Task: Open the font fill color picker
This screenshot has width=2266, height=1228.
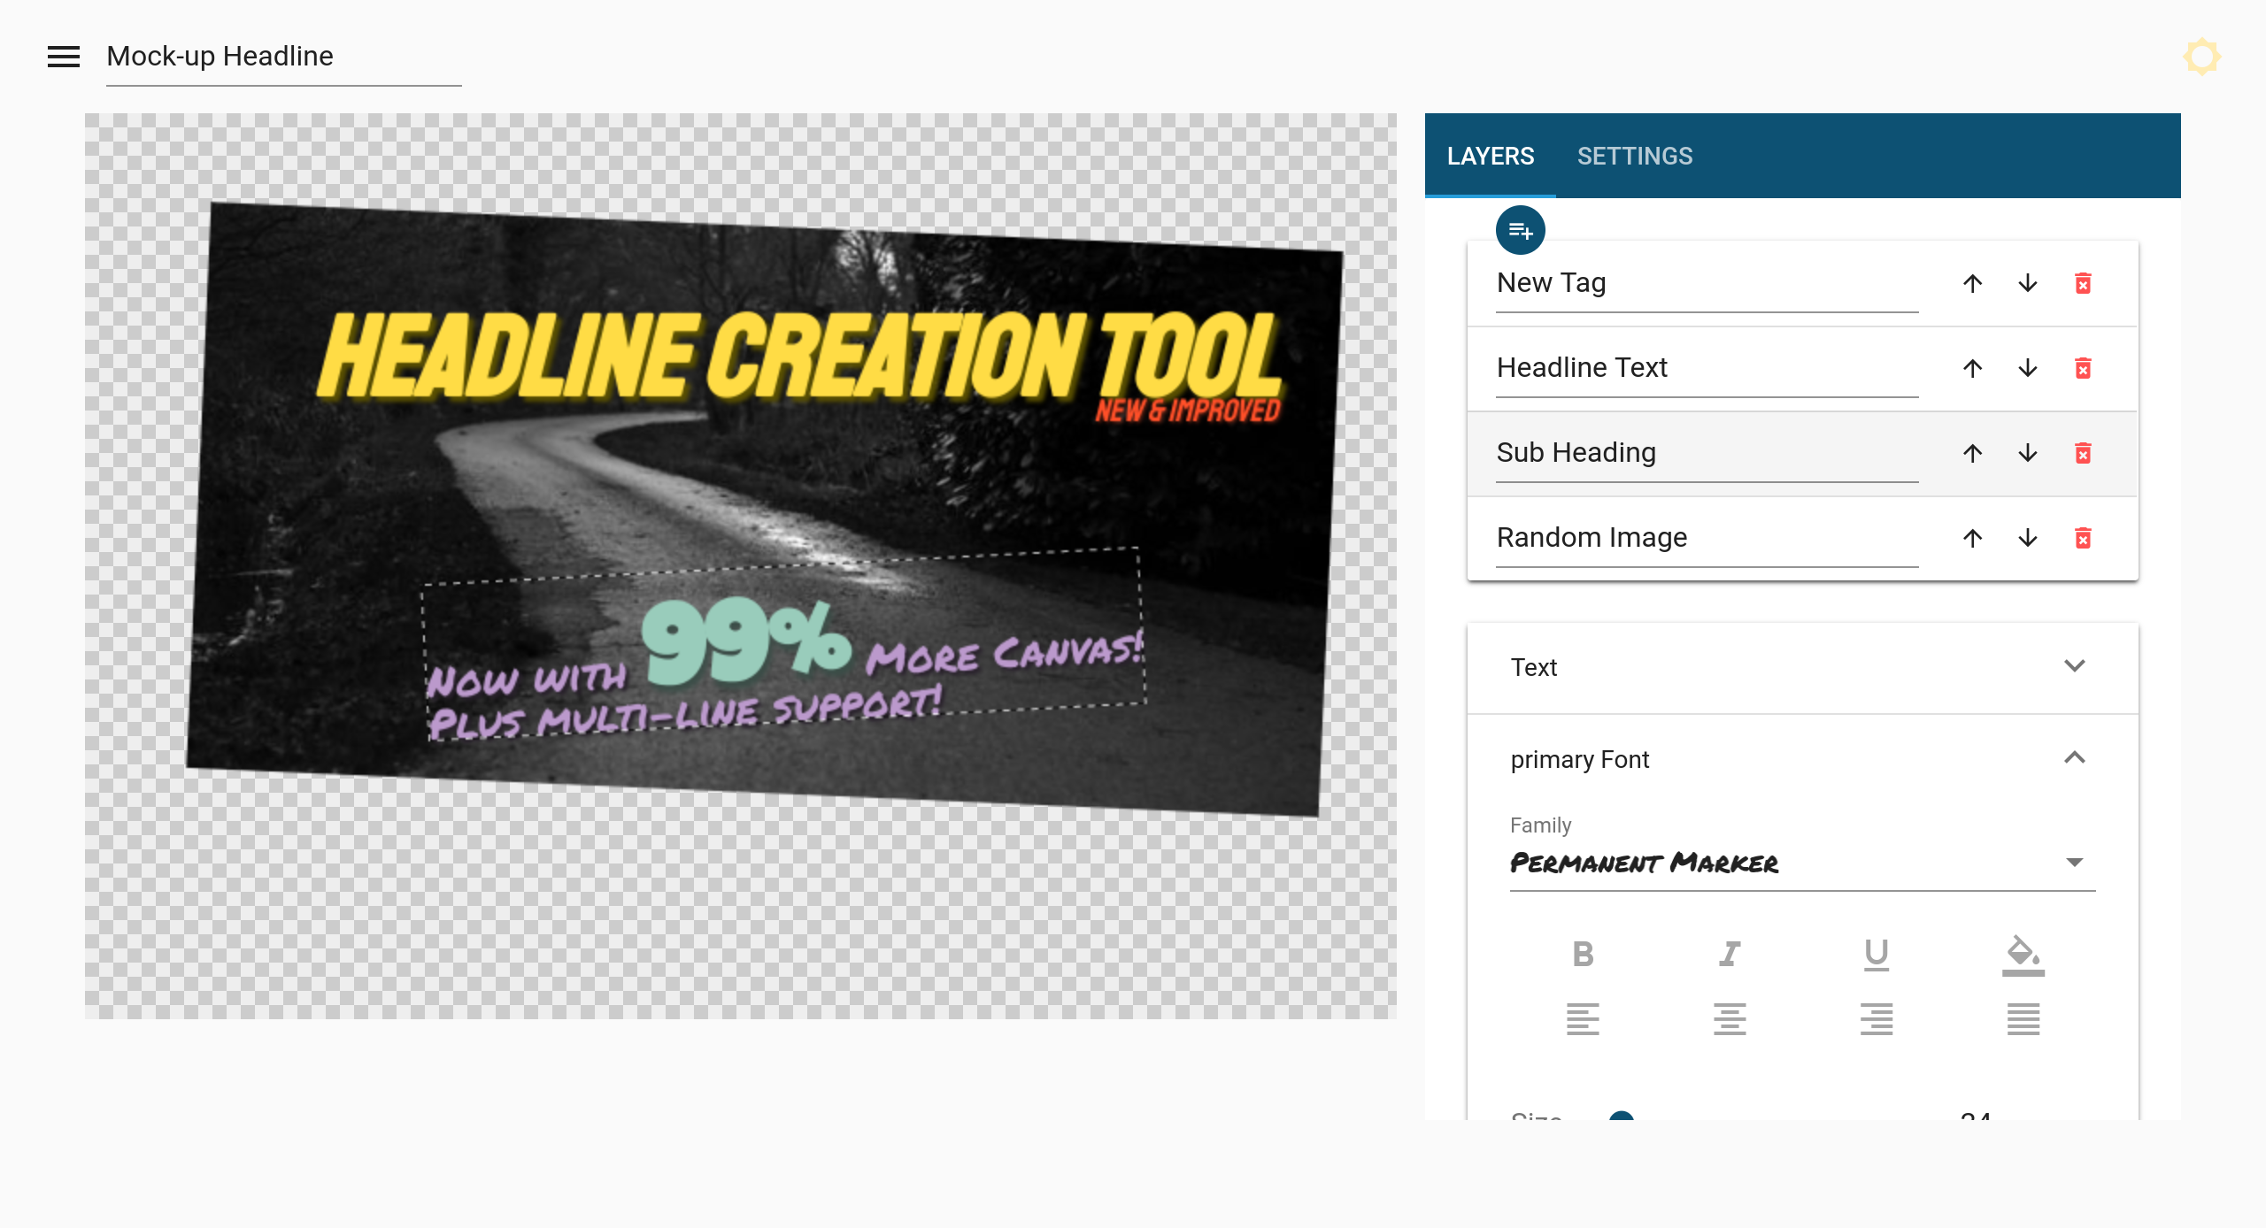Action: tap(2023, 956)
